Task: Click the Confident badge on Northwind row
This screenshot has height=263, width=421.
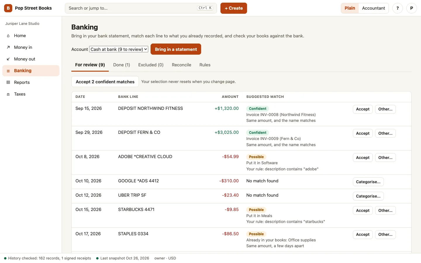Action: 258,109
